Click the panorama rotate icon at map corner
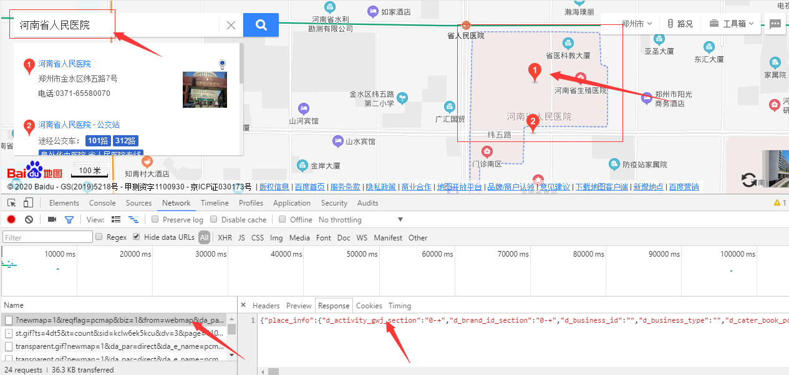The image size is (789, 375). coord(749,181)
